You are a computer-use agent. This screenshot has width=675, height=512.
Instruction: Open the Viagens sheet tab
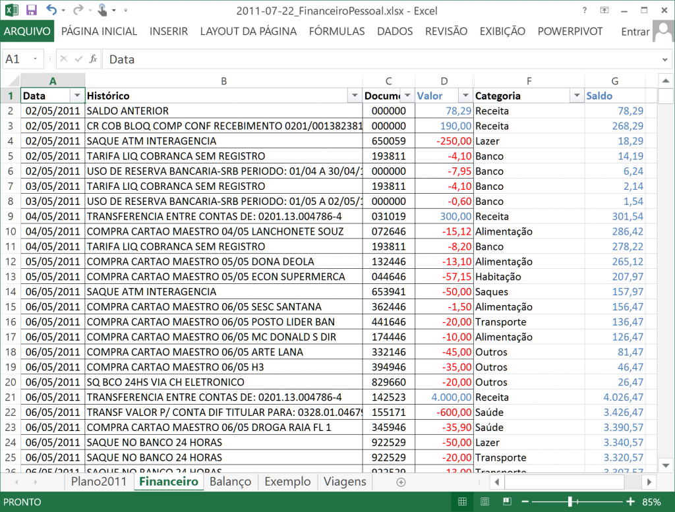coord(345,482)
